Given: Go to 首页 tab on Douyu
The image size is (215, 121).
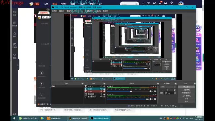Looking at the screenshot, I should (46, 4).
